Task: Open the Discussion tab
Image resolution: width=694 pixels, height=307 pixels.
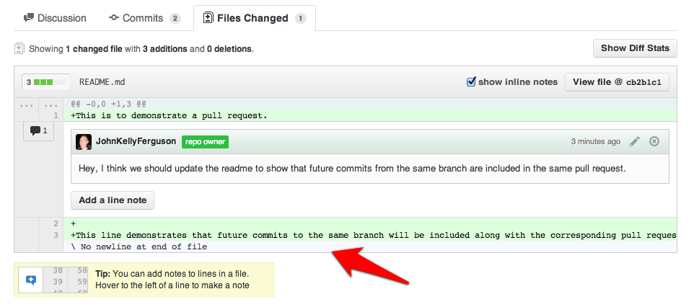Action: (x=55, y=18)
